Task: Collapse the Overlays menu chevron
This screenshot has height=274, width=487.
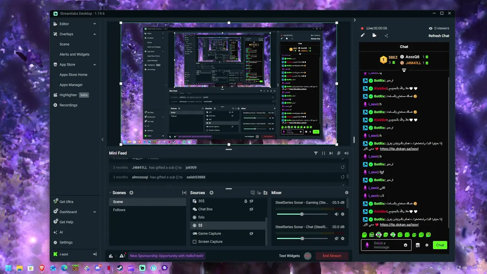Action: point(94,34)
